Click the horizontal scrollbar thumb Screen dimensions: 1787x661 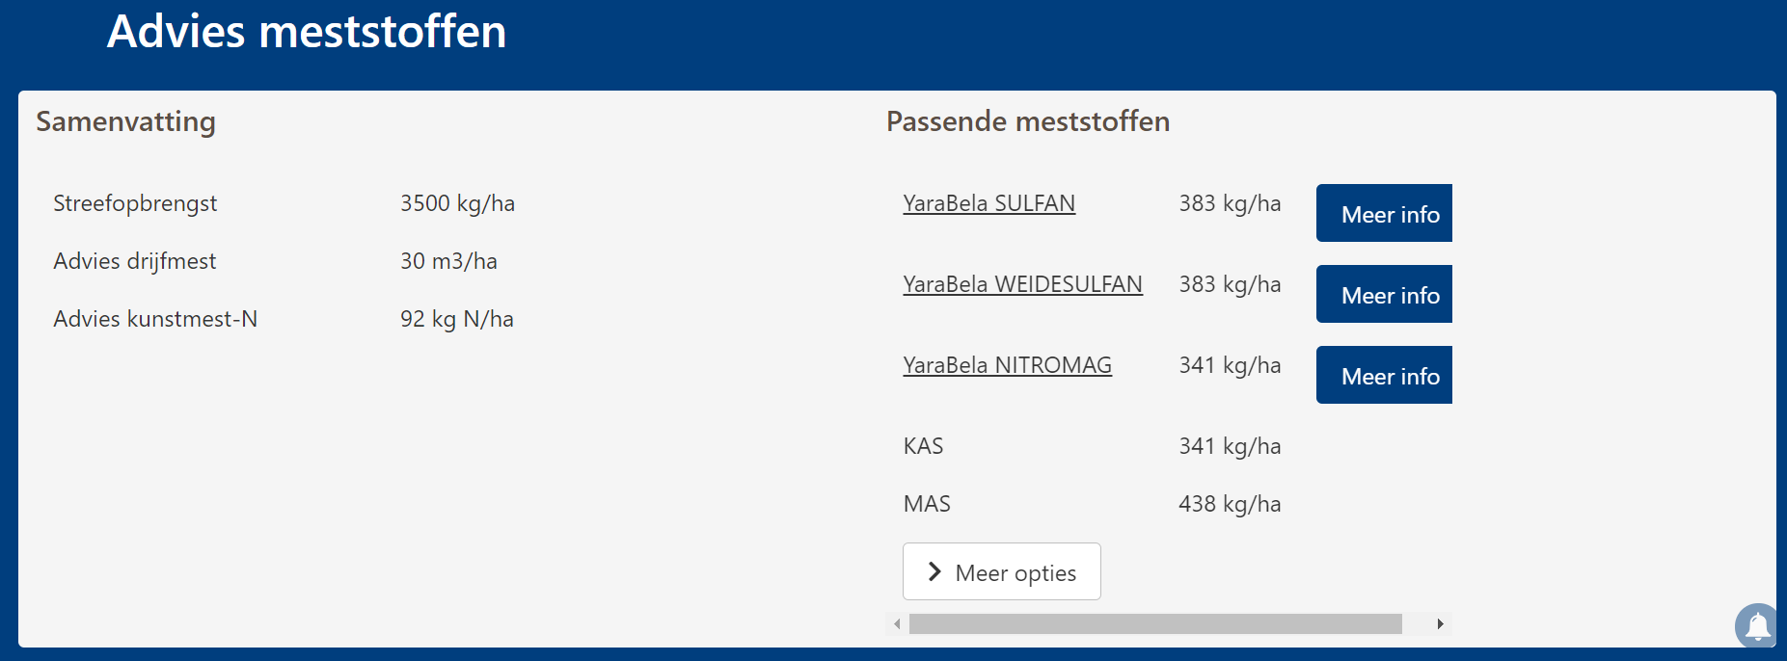1154,624
